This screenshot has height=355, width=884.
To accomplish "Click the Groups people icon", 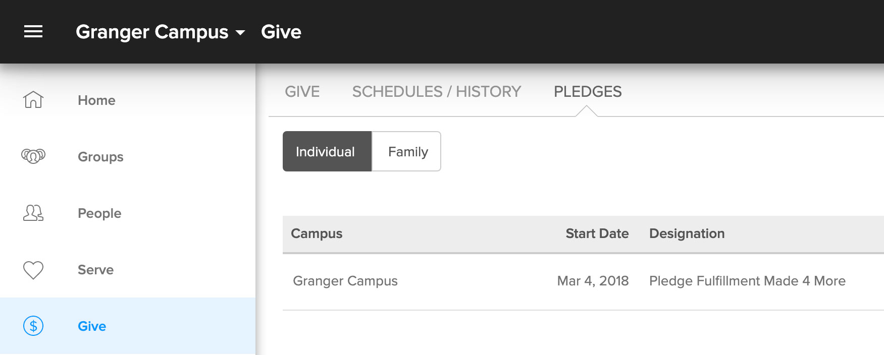I will [x=33, y=156].
